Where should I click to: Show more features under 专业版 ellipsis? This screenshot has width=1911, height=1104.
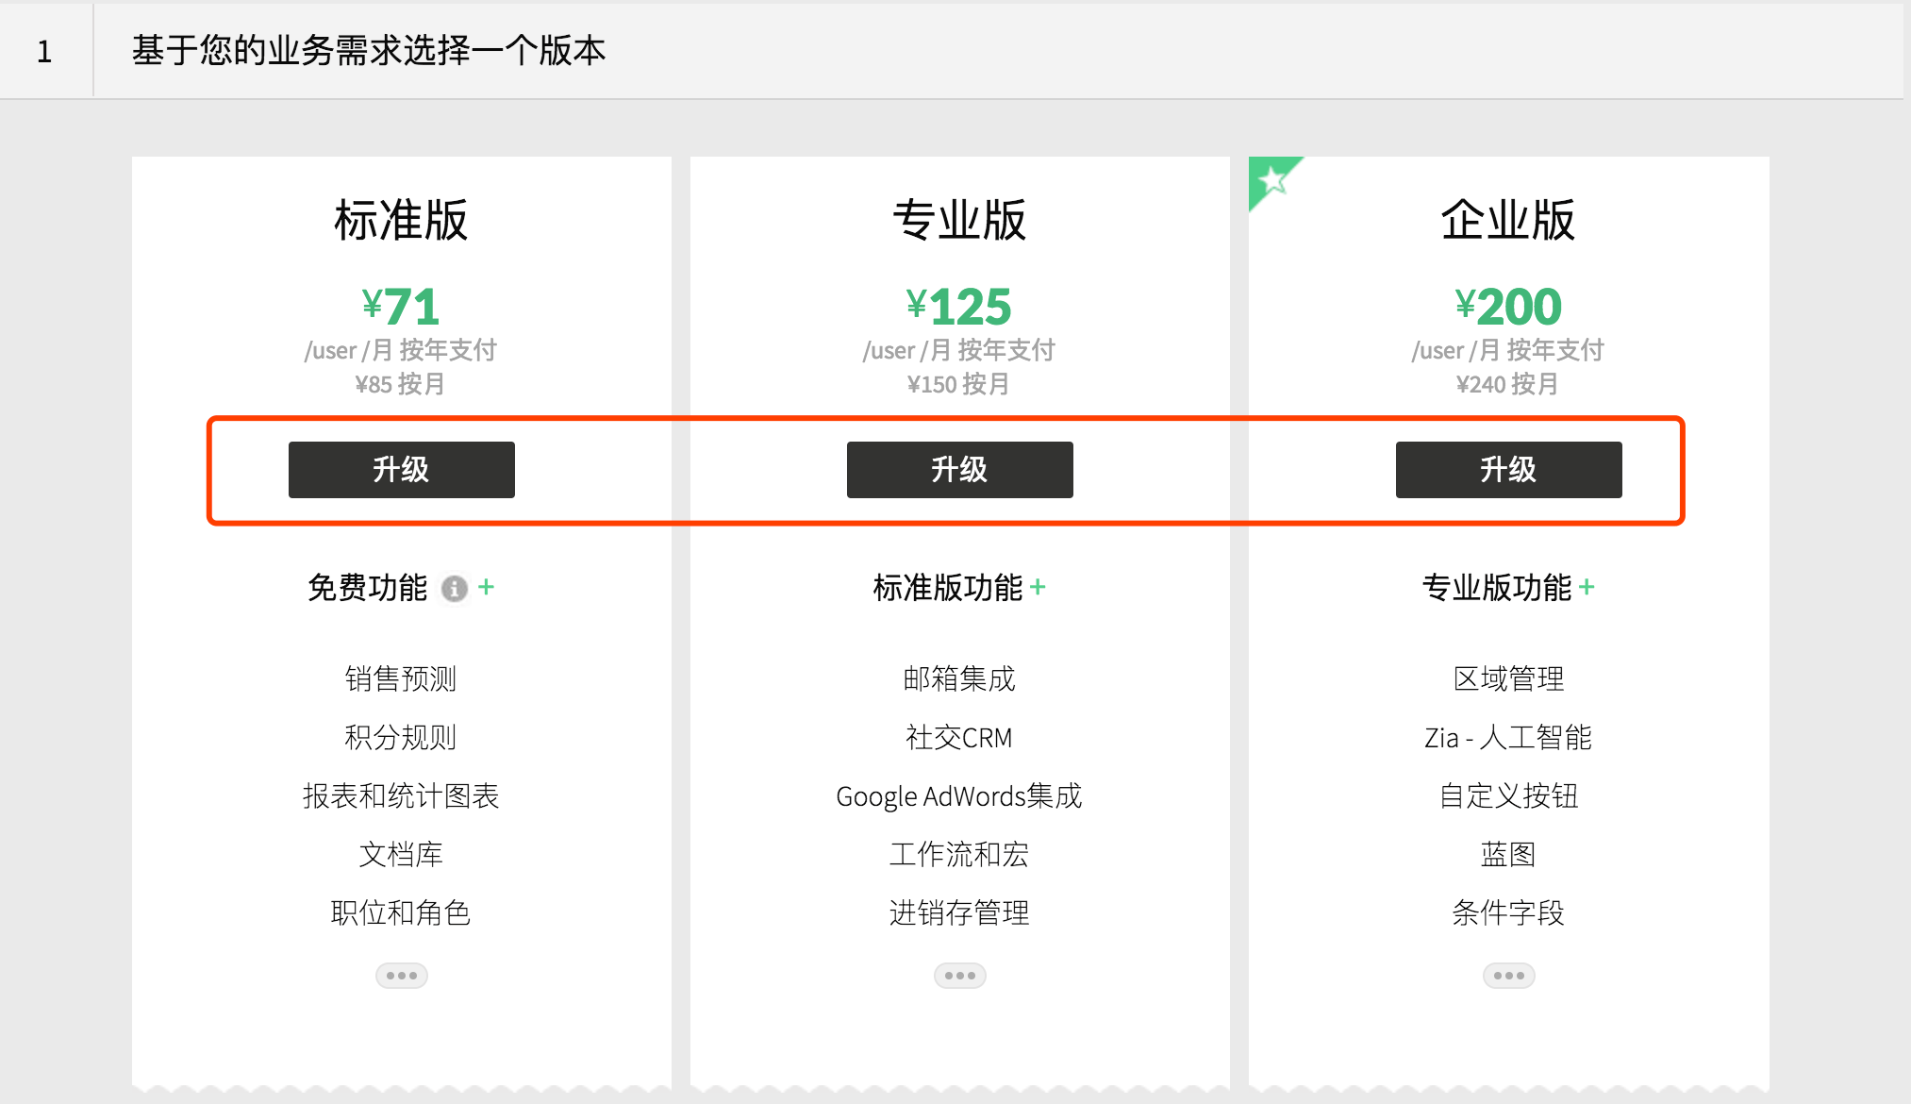(x=959, y=975)
